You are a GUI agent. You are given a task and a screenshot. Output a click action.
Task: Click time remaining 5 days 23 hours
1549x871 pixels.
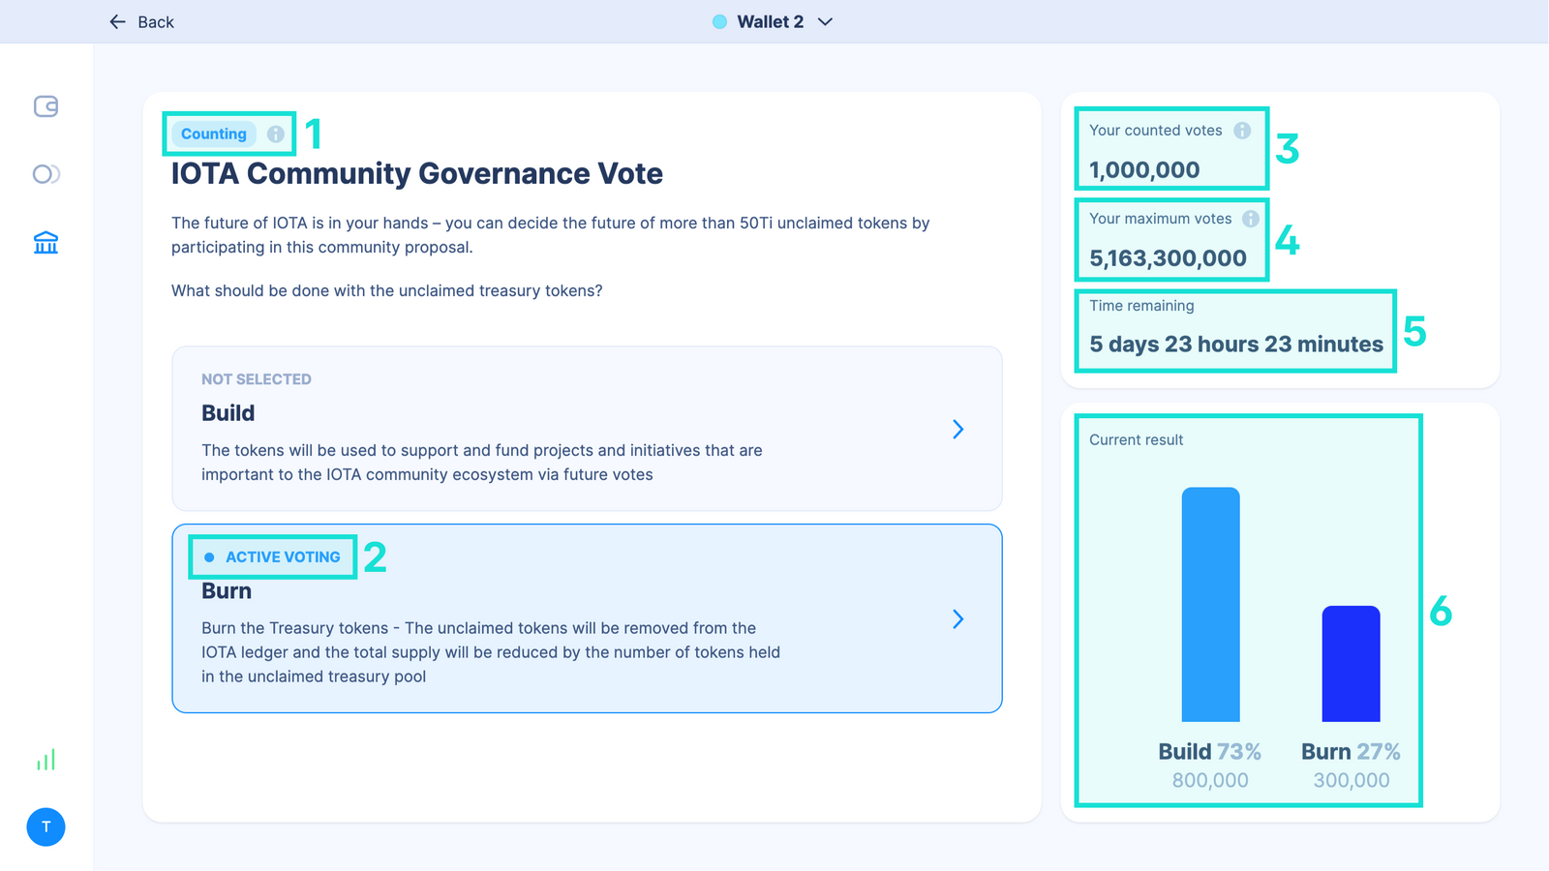point(1236,345)
